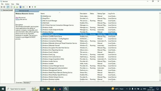Open the toolbar Help icon
This screenshot has width=161, height=91.
[21, 7]
